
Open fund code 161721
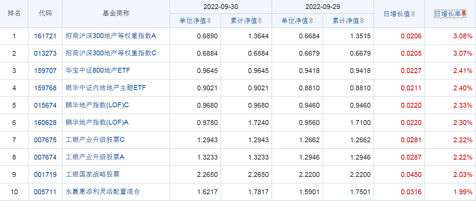point(45,36)
